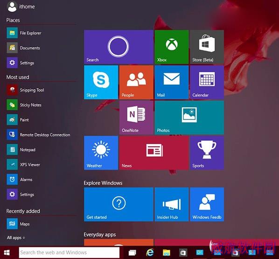Open File Explorer on the taskbar
The height and width of the screenshot is (259, 279).
click(x=167, y=252)
